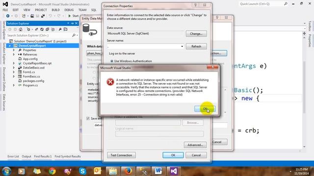
Task: Click OK in the Connection Properties dialog
Action: point(173,155)
